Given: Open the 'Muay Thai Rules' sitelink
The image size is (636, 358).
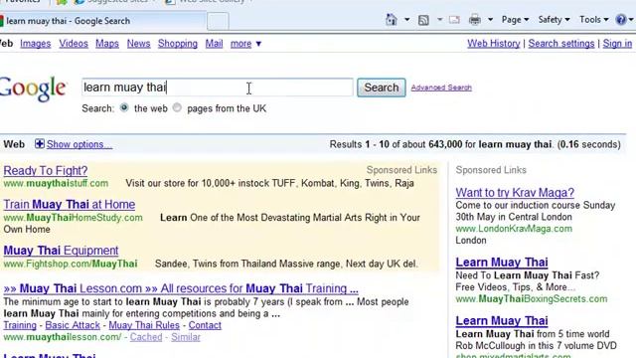Looking at the screenshot, I should (x=144, y=325).
